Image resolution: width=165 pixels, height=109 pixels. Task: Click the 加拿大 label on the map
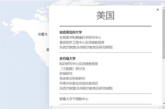(43, 34)
